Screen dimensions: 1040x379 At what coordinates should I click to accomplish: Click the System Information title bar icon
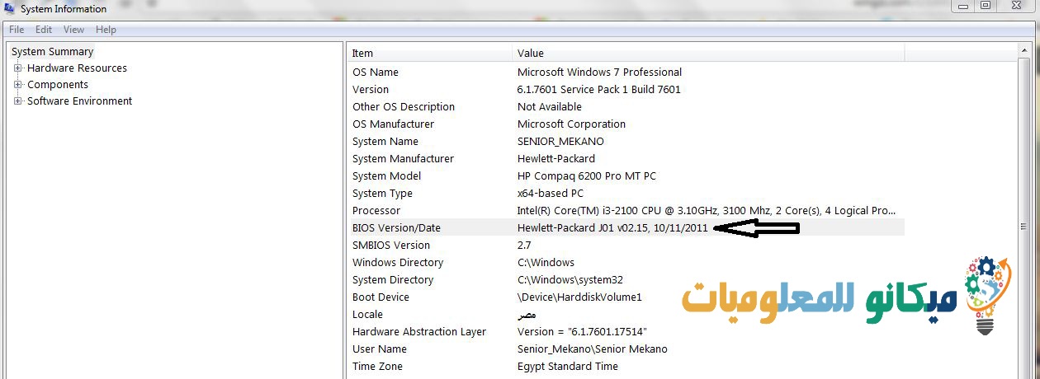[11, 9]
